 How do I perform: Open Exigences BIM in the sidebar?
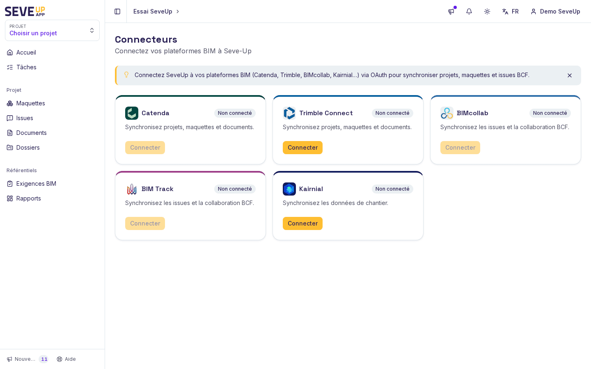pos(52,184)
